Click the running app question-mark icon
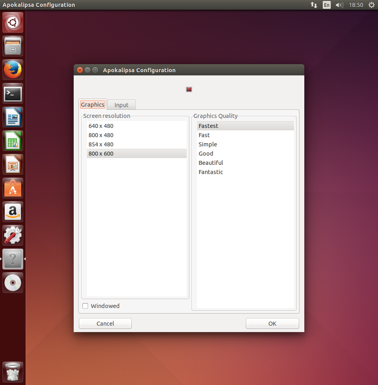This screenshot has height=385, width=378. point(13,259)
